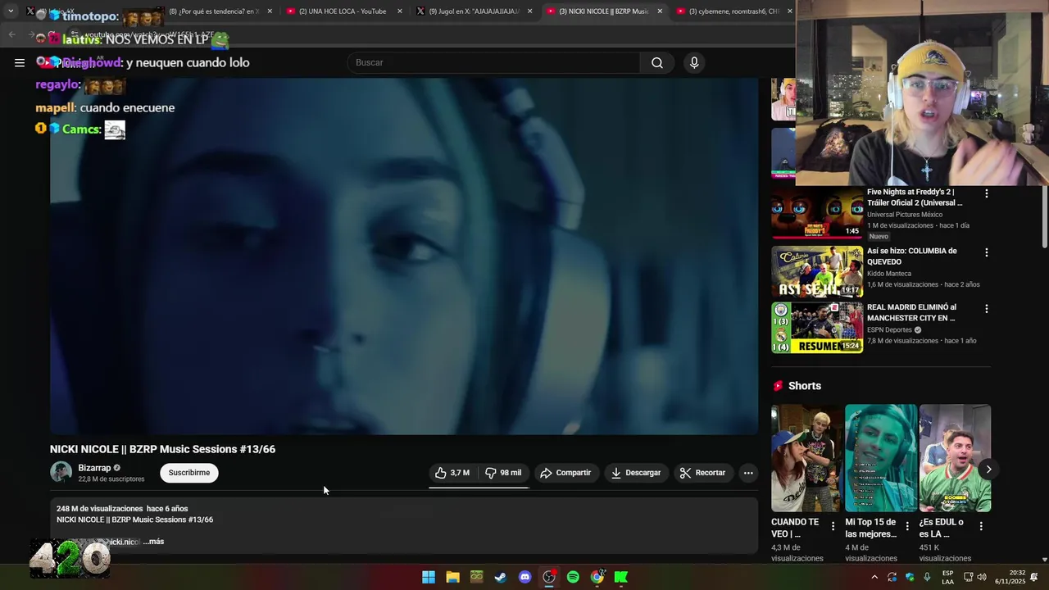Open the YouTube hamburger guide menu
1049x590 pixels.
click(x=20, y=62)
